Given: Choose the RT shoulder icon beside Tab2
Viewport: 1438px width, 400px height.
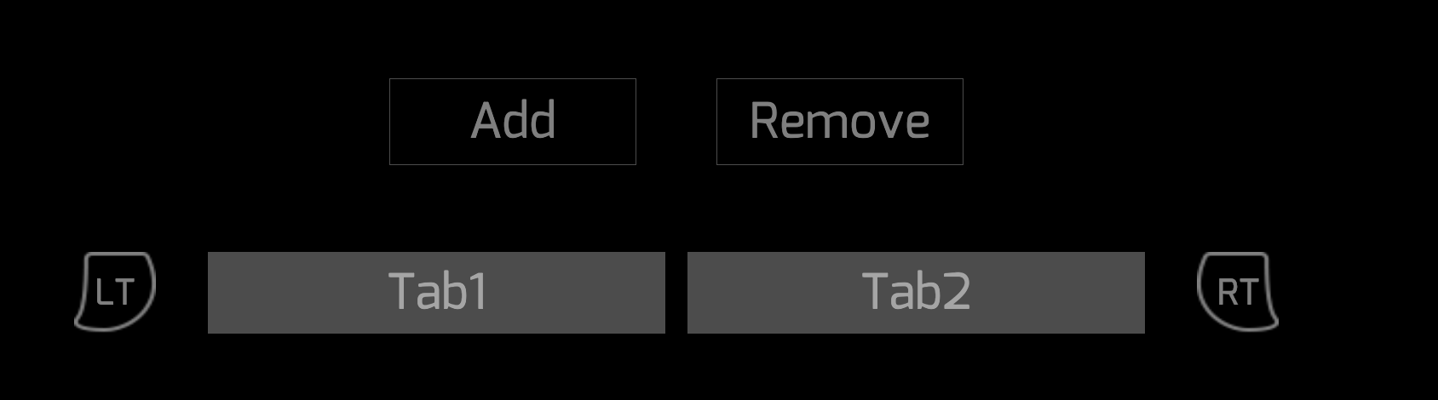Looking at the screenshot, I should click(x=1238, y=291).
